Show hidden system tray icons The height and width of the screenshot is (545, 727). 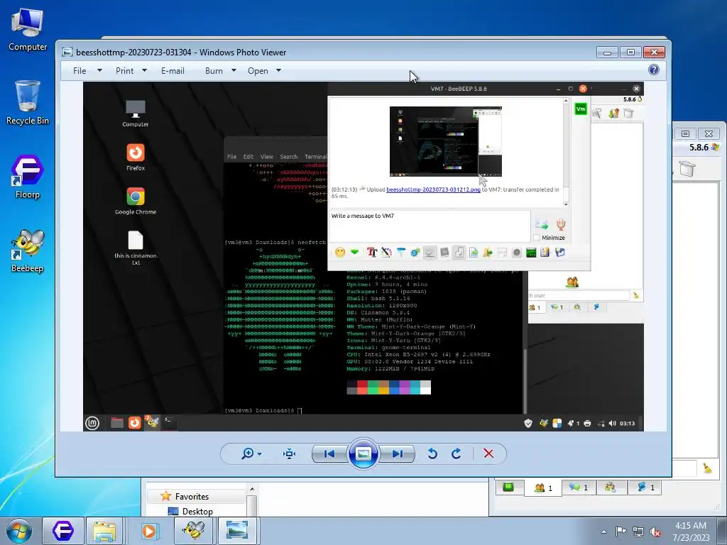603,532
